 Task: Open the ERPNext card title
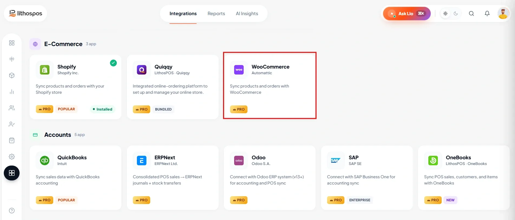[165, 157]
